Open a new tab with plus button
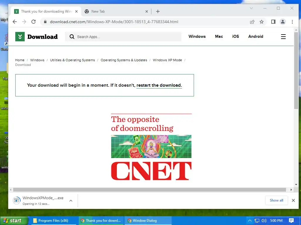Image resolution: width=301 pixels, height=225 pixels. tap(158, 11)
